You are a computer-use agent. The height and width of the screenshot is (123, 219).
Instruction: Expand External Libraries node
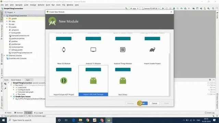(4, 55)
